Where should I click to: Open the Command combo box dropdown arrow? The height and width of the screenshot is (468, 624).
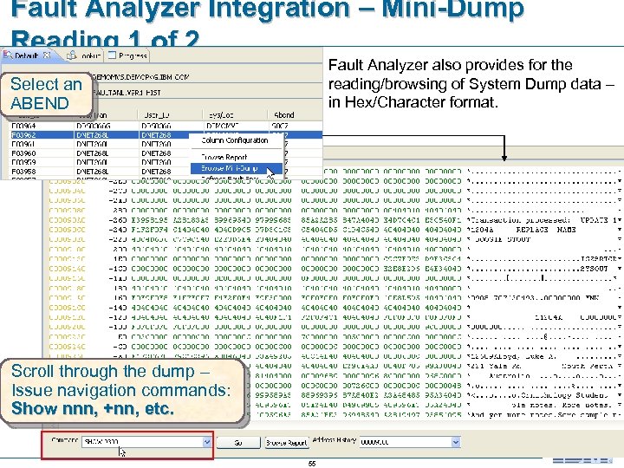click(207, 442)
